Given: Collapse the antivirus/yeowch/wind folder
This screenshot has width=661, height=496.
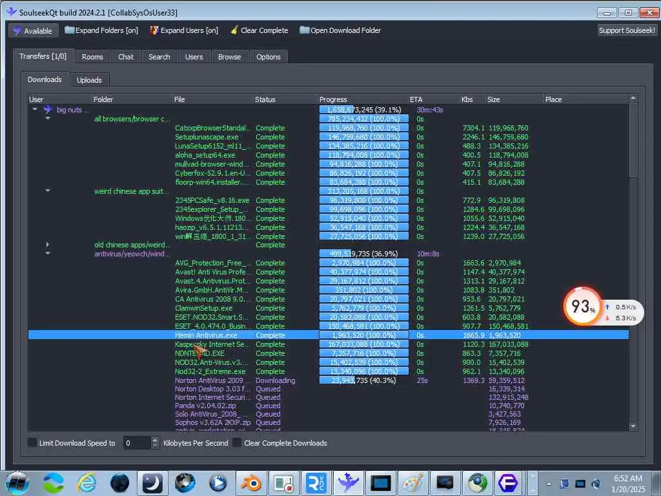Looking at the screenshot, I should 48,253.
